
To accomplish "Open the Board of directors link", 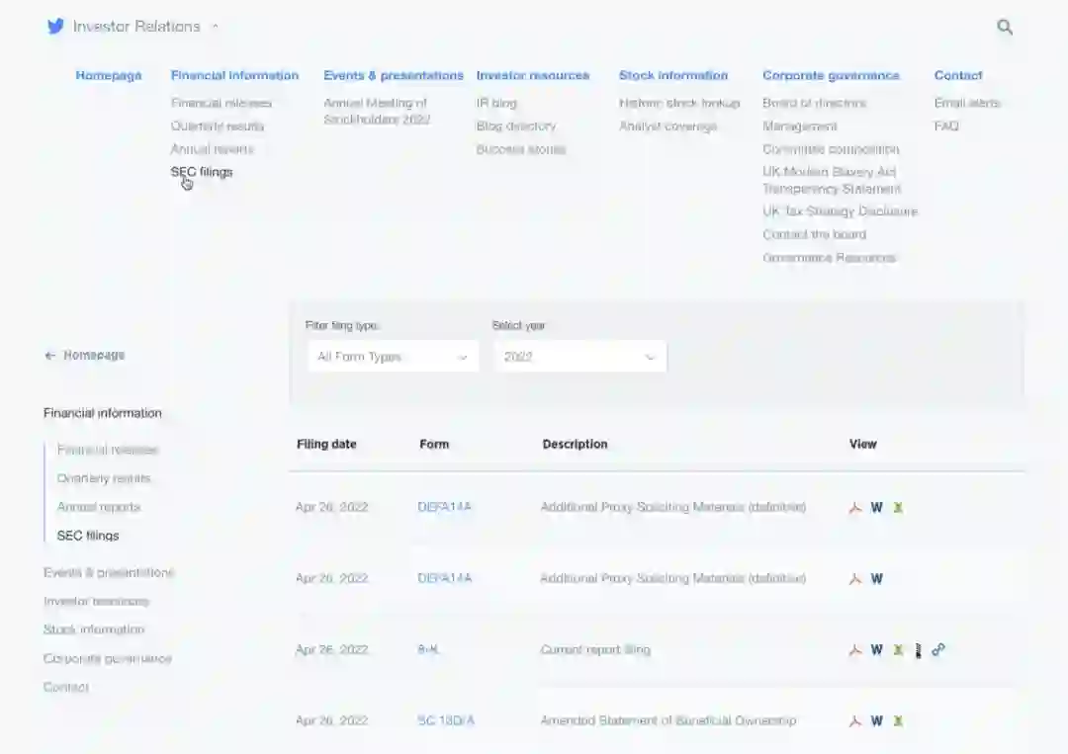I will pyautogui.click(x=815, y=104).
